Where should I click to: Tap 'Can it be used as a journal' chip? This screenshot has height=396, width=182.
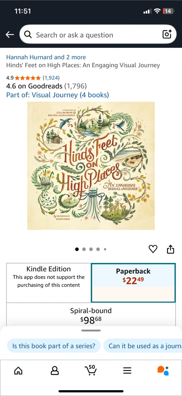click(x=143, y=346)
